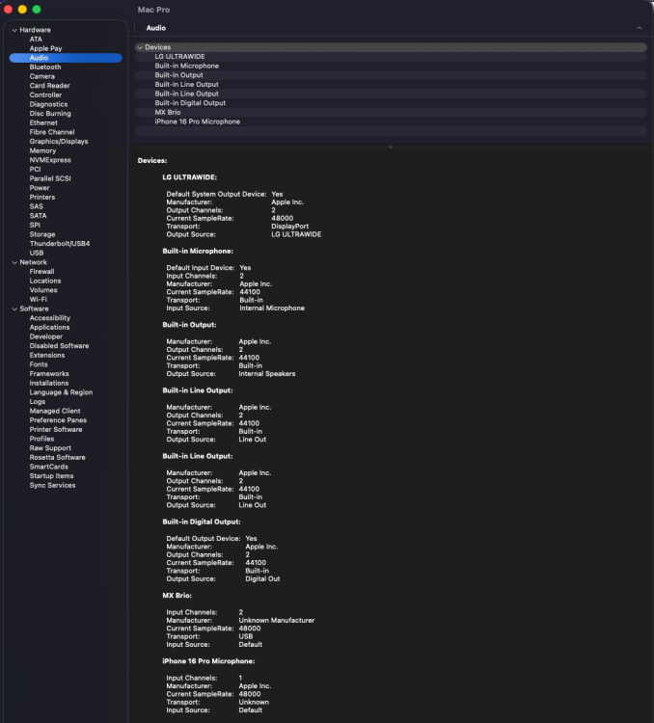654x723 pixels.
Task: Open Profiles in the sidebar
Action: pyautogui.click(x=41, y=439)
